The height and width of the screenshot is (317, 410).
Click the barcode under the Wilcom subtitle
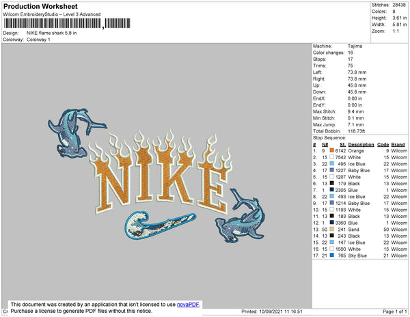67,23
